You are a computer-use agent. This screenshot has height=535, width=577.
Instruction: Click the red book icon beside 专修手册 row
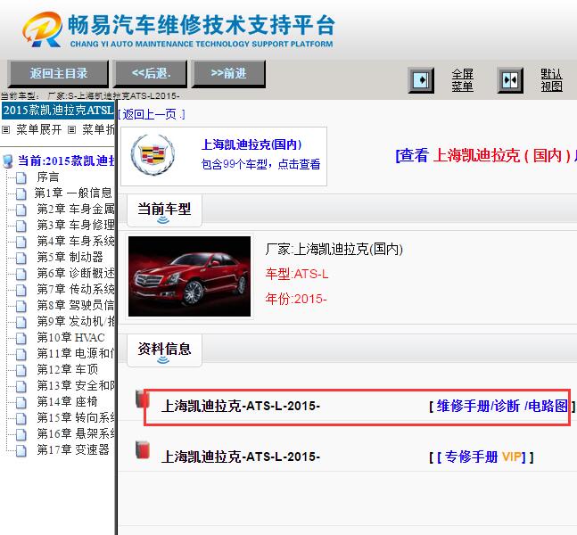point(143,449)
